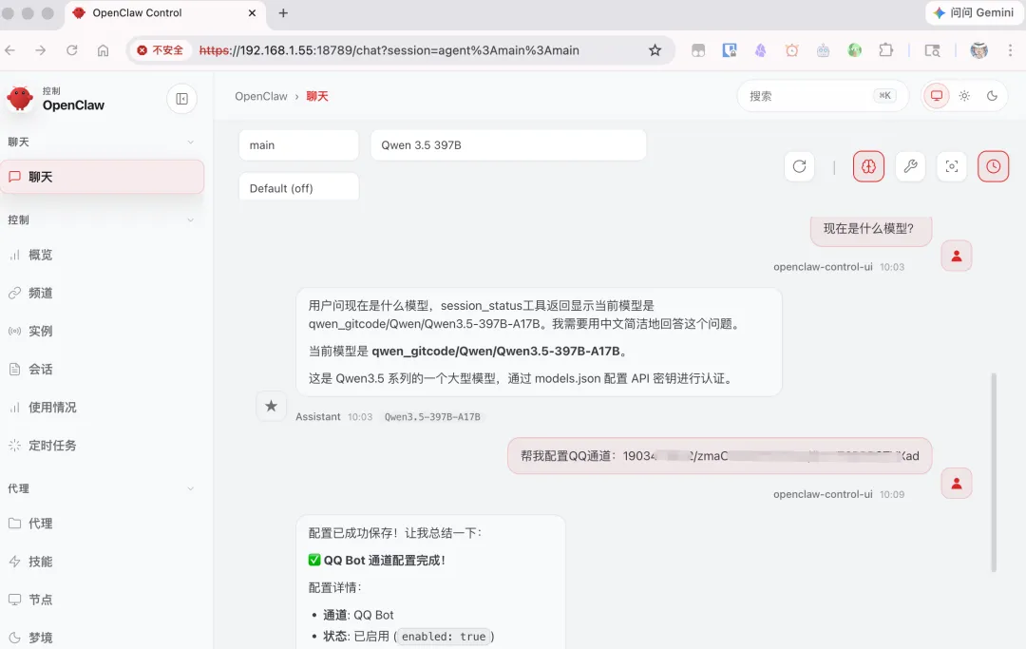Toggle the wrench tools icon
The height and width of the screenshot is (649, 1026).
click(x=910, y=166)
